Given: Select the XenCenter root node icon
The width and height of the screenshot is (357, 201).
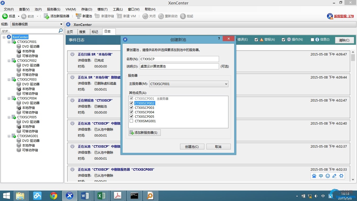Looking at the screenshot, I should [x=9, y=37].
